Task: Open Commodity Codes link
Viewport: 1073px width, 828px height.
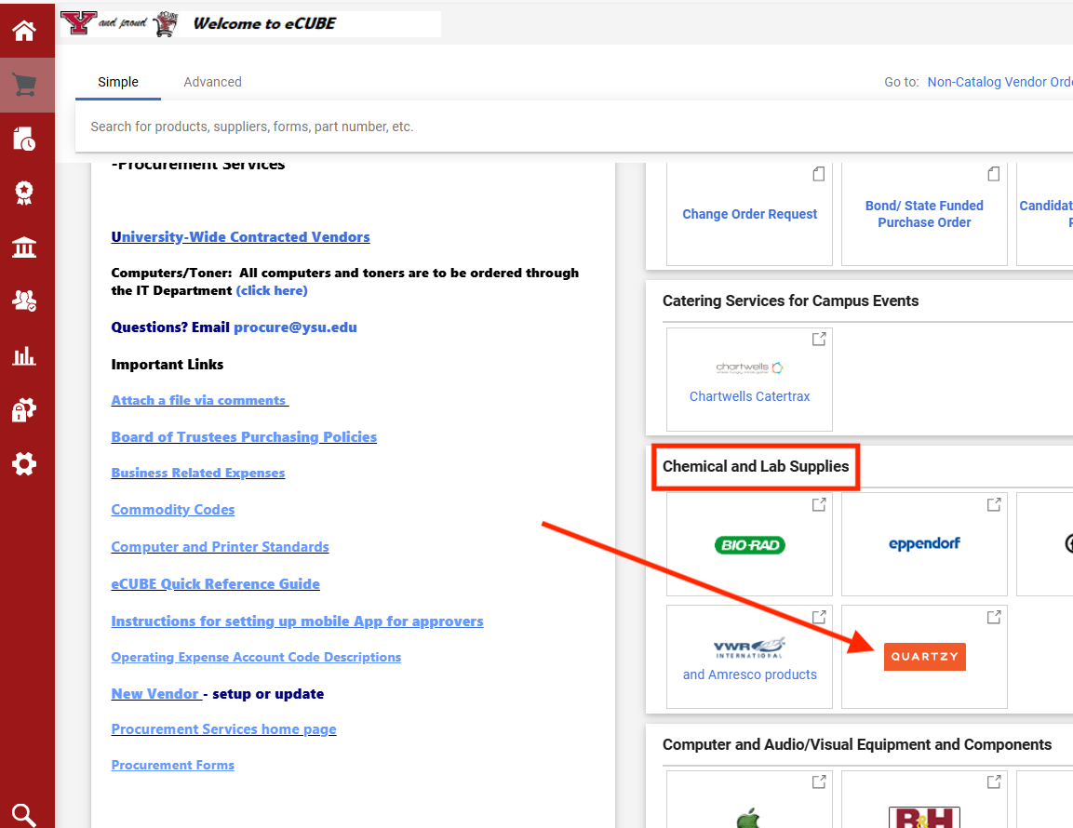Action: tap(172, 510)
